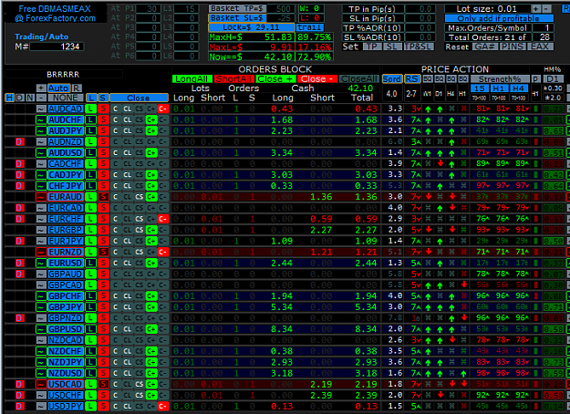Click the L buy button for EURGBP

click(90, 230)
